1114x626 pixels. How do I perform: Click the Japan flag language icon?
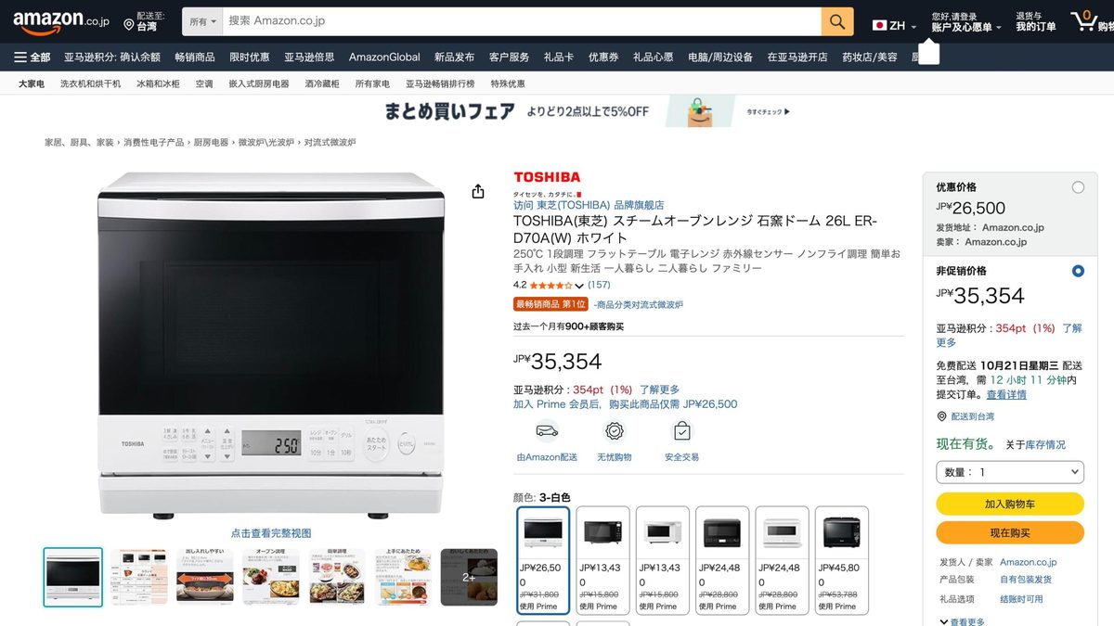coord(878,25)
